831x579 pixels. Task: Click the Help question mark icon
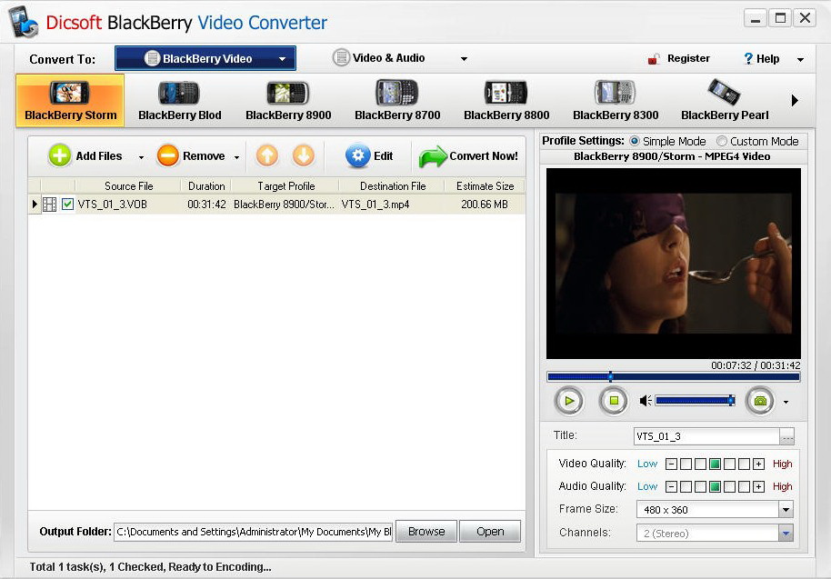748,58
